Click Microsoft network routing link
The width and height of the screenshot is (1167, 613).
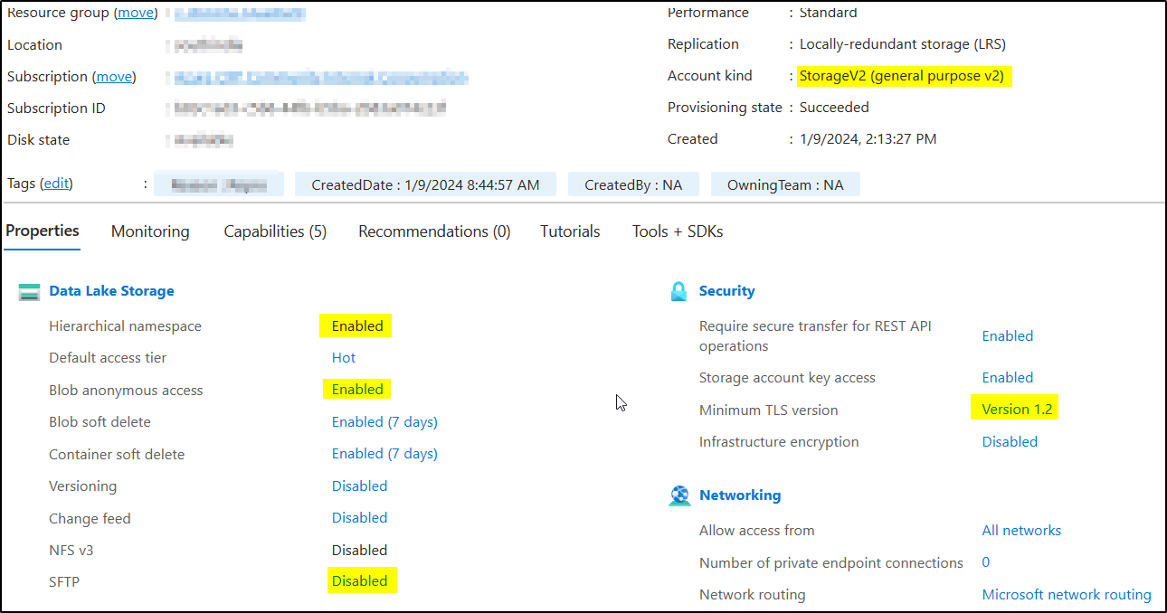click(1067, 595)
